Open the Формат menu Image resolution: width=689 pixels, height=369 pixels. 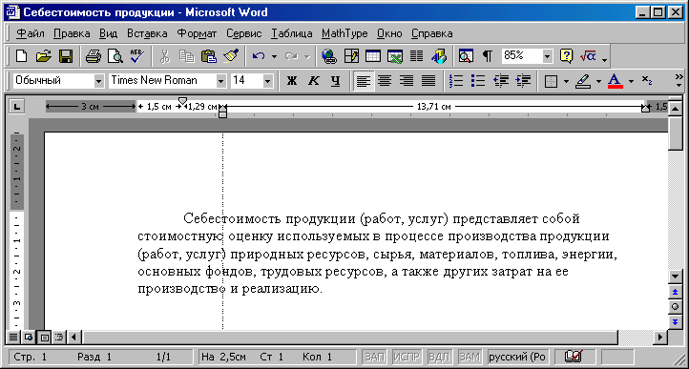tap(197, 33)
